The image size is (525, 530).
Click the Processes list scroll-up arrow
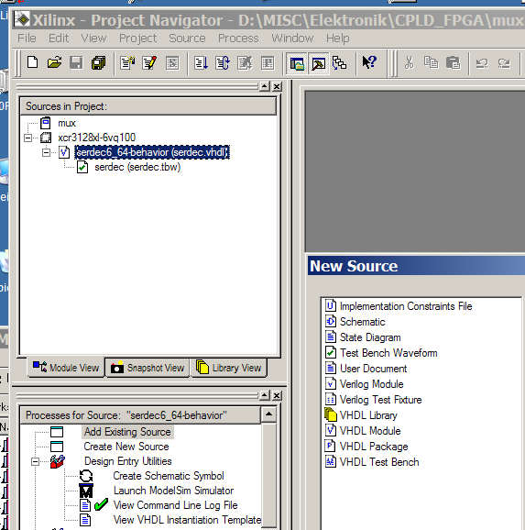click(269, 414)
